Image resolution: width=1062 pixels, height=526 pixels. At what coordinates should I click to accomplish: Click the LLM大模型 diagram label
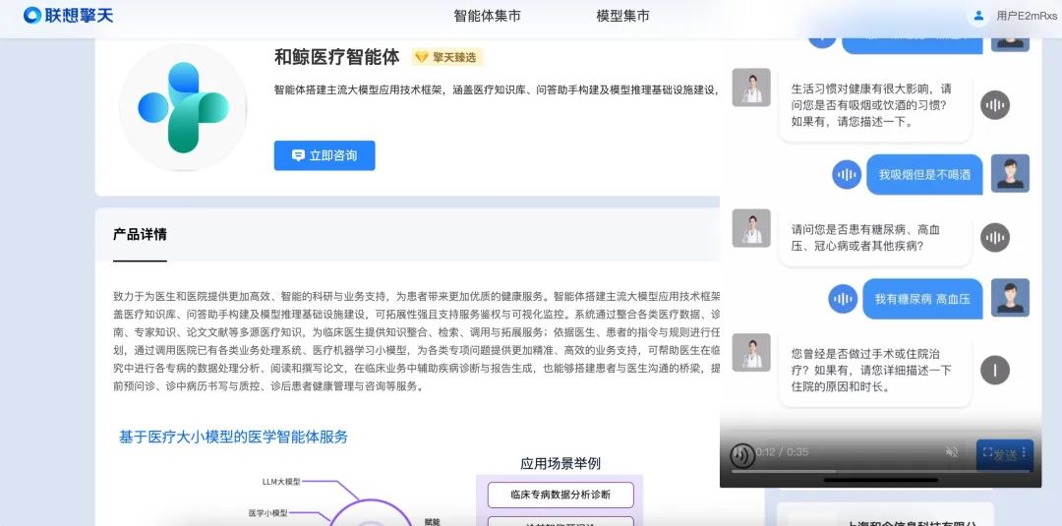click(281, 482)
